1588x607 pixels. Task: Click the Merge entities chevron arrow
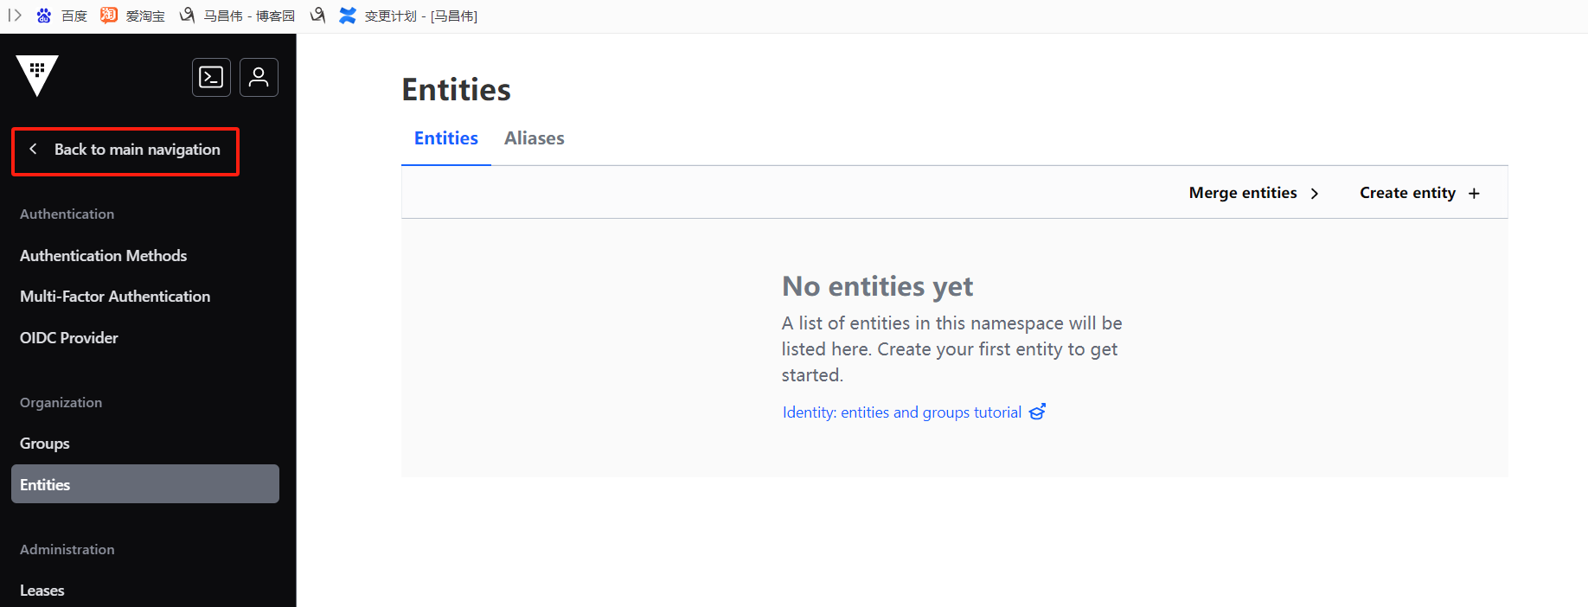click(x=1315, y=193)
